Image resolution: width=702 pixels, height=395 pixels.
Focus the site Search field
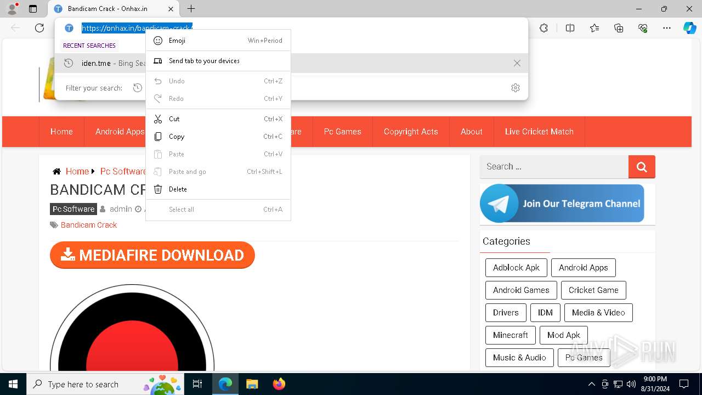(554, 167)
